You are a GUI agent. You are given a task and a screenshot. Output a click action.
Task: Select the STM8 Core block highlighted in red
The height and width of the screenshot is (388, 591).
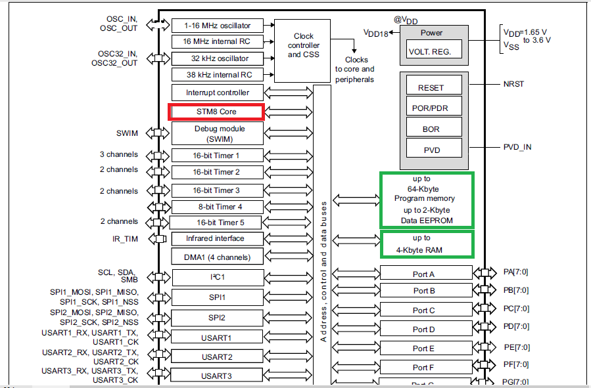tap(217, 112)
